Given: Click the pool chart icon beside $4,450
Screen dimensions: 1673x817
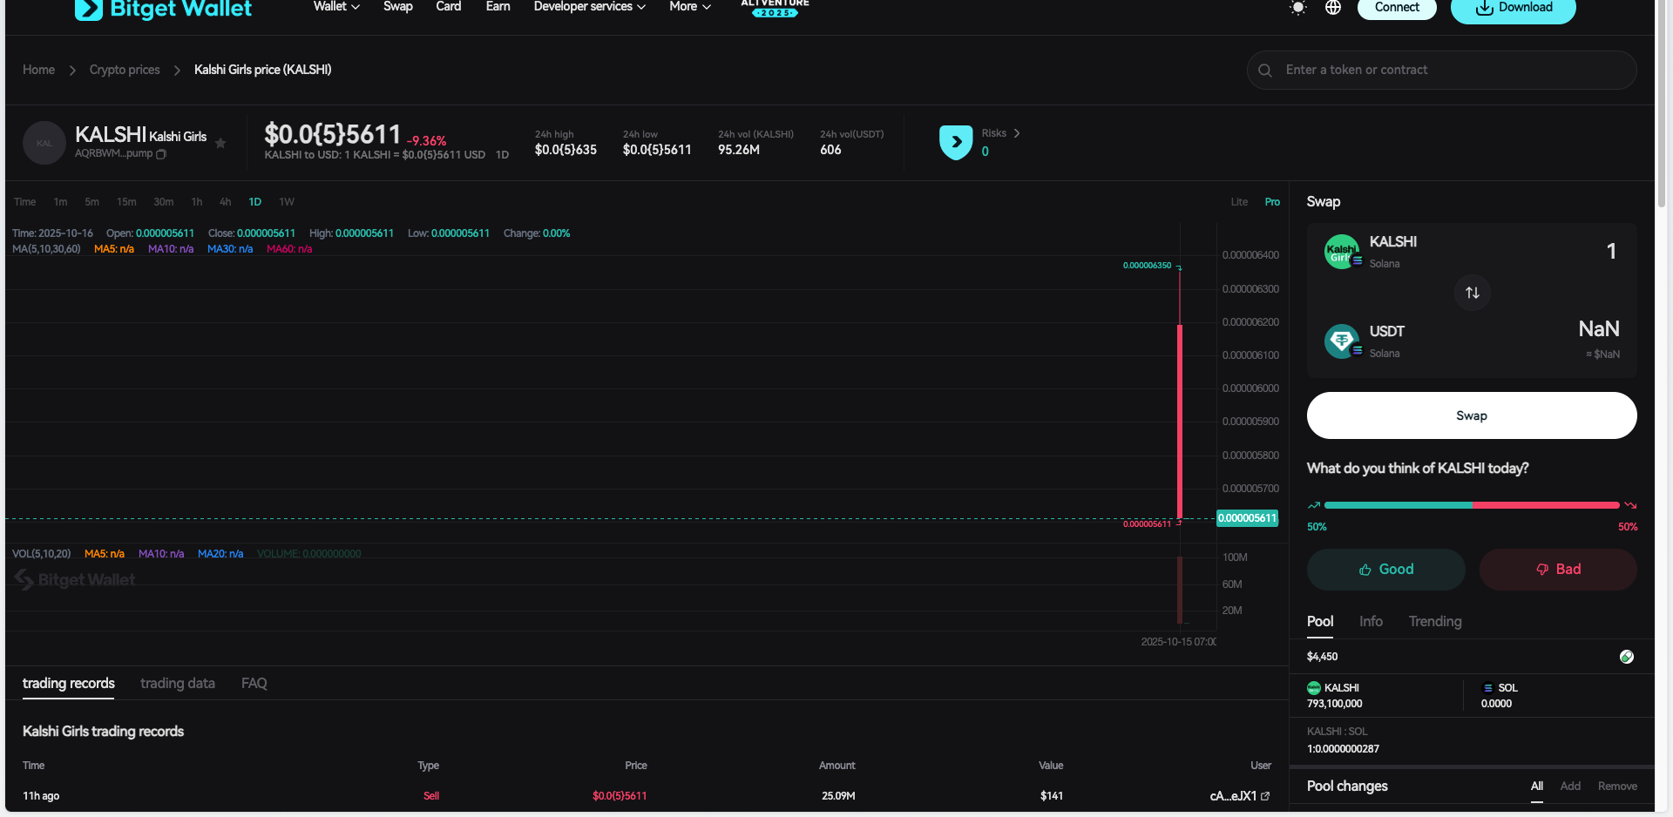Looking at the screenshot, I should pyautogui.click(x=1626, y=657).
